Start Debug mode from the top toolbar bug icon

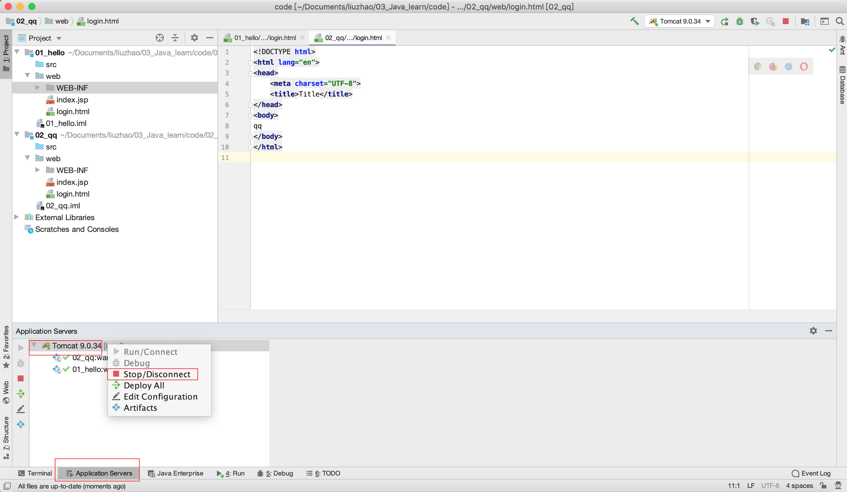coord(739,21)
